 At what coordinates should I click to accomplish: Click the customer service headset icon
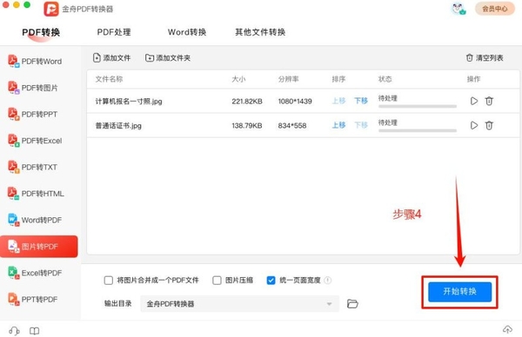click(x=14, y=331)
